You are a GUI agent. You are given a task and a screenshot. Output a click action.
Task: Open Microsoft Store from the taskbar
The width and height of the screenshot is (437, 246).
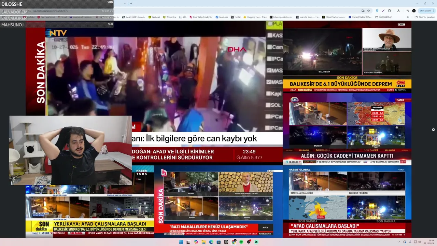218,242
